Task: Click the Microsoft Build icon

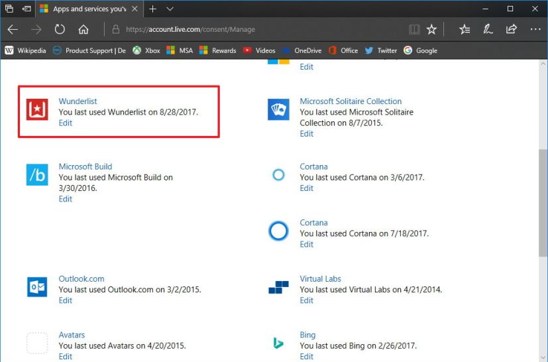Action: point(37,174)
